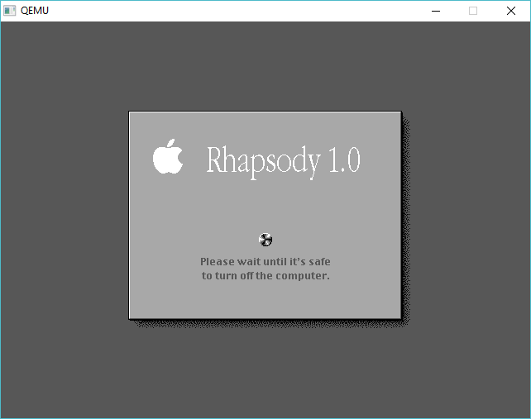Image resolution: width=531 pixels, height=419 pixels.
Task: Click the word "computer" in the message
Action: click(303, 276)
